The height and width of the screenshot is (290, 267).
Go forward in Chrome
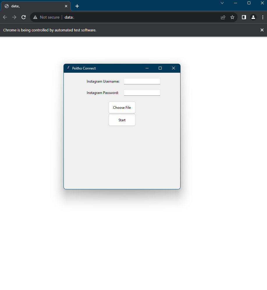tap(14, 17)
